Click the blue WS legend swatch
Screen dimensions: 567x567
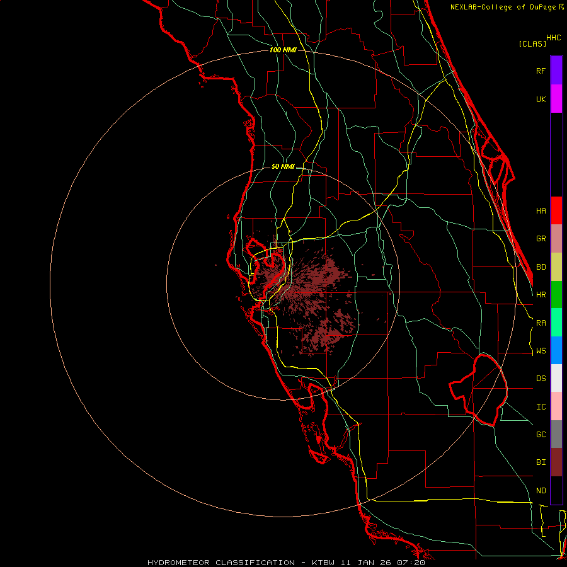(556, 350)
